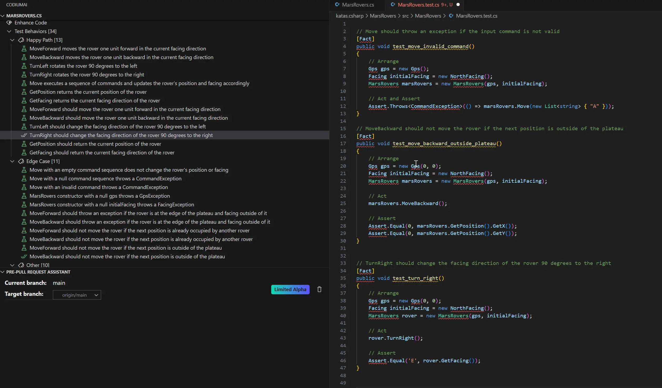The height and width of the screenshot is (388, 662).
Task: Click double-check icon for MoveBackward outside plateau
Action: 24,256
